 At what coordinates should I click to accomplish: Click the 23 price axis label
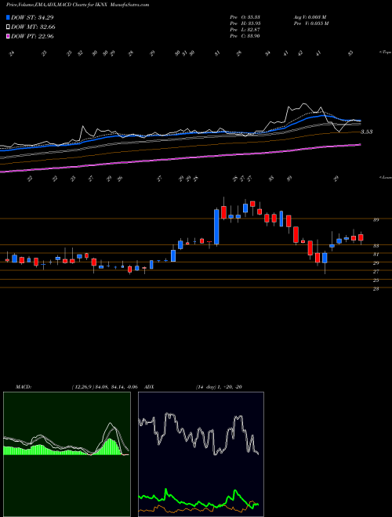pyautogui.click(x=376, y=289)
